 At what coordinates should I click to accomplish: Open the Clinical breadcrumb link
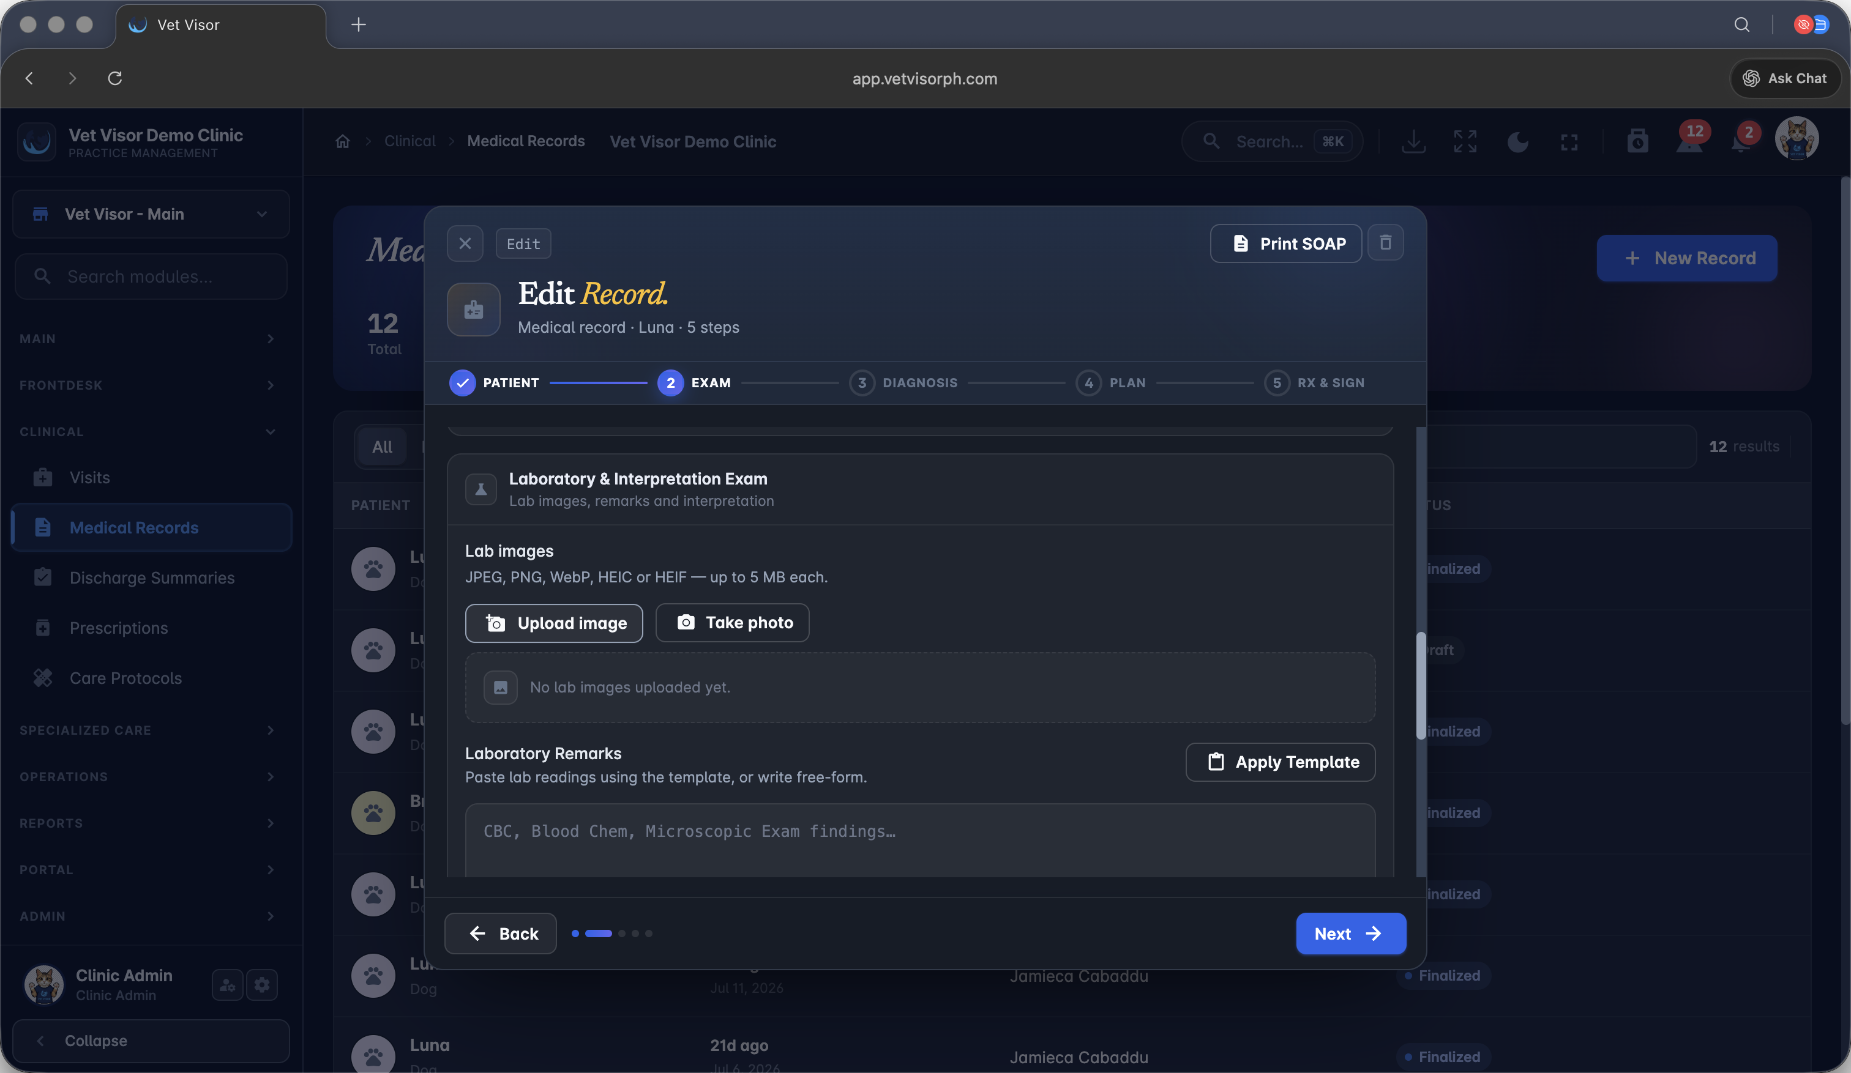pos(410,141)
